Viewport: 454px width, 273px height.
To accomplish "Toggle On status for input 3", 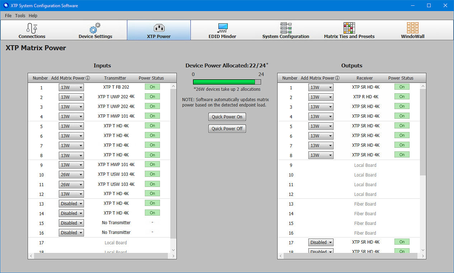I will [x=152, y=106].
